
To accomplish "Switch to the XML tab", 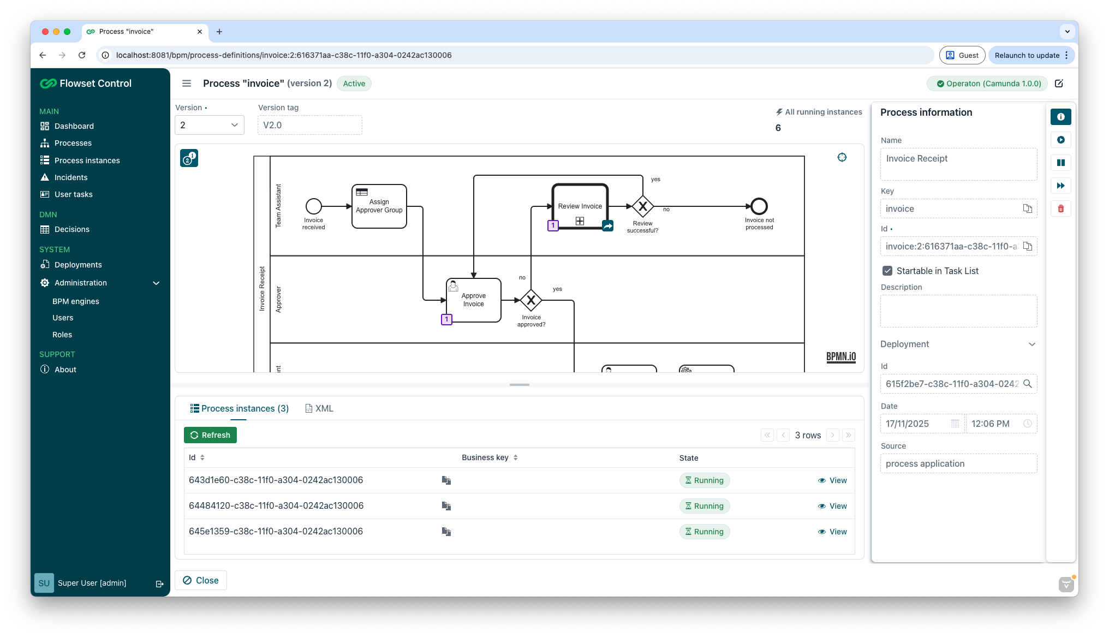I will coord(320,408).
